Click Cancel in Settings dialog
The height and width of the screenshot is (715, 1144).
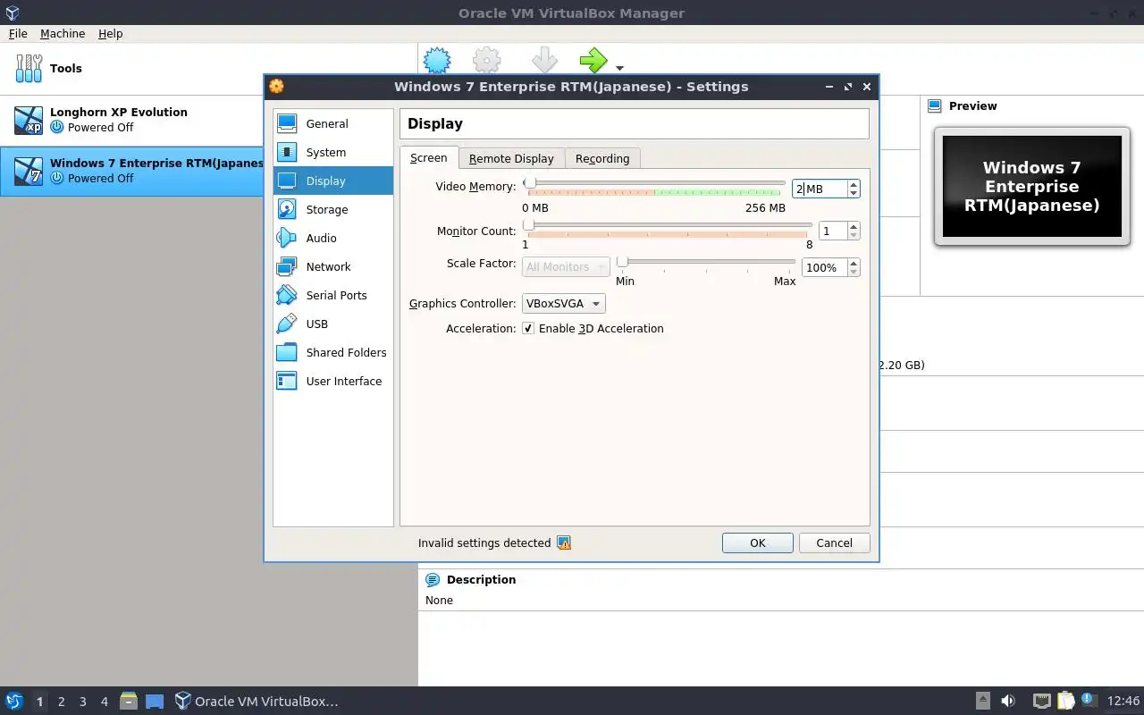834,543
